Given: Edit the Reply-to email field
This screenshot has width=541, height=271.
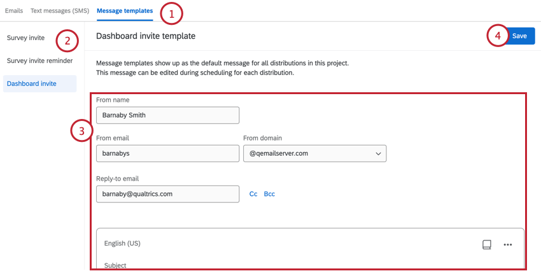Looking at the screenshot, I should coord(167,193).
